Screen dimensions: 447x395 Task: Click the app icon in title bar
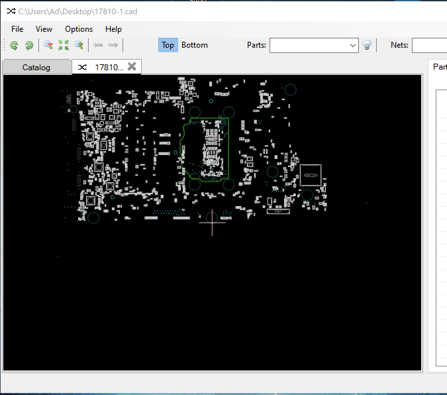pos(11,11)
